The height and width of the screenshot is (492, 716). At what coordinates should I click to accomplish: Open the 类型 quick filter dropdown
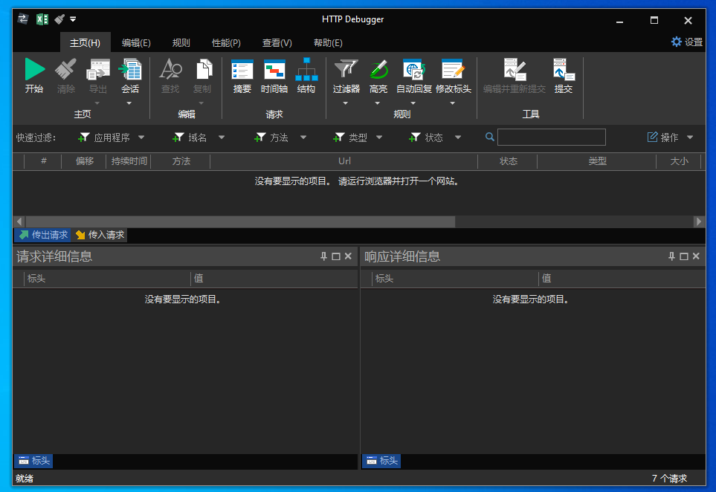point(379,137)
